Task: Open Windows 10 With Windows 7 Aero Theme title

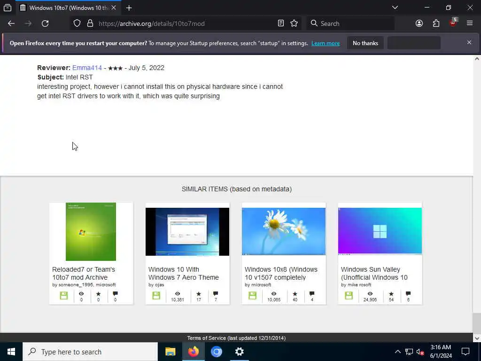Action: coord(184,273)
